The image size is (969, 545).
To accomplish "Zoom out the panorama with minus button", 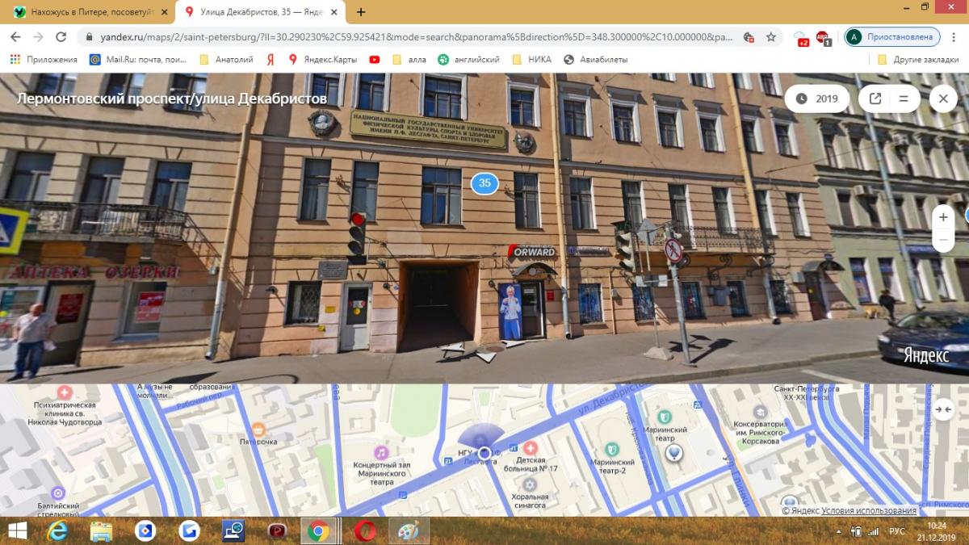I will click(x=942, y=240).
